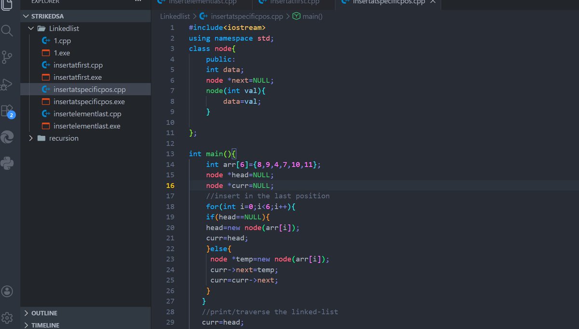Click Linkedlist in the breadcrumb
This screenshot has height=329, width=579.
pos(175,16)
